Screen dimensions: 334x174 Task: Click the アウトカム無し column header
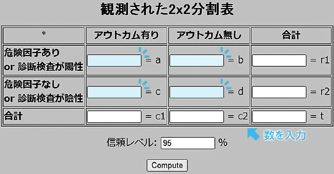tap(209, 35)
